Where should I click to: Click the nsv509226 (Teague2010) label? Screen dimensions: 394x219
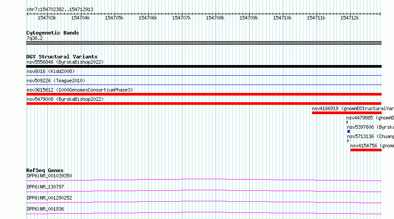[x=56, y=81]
